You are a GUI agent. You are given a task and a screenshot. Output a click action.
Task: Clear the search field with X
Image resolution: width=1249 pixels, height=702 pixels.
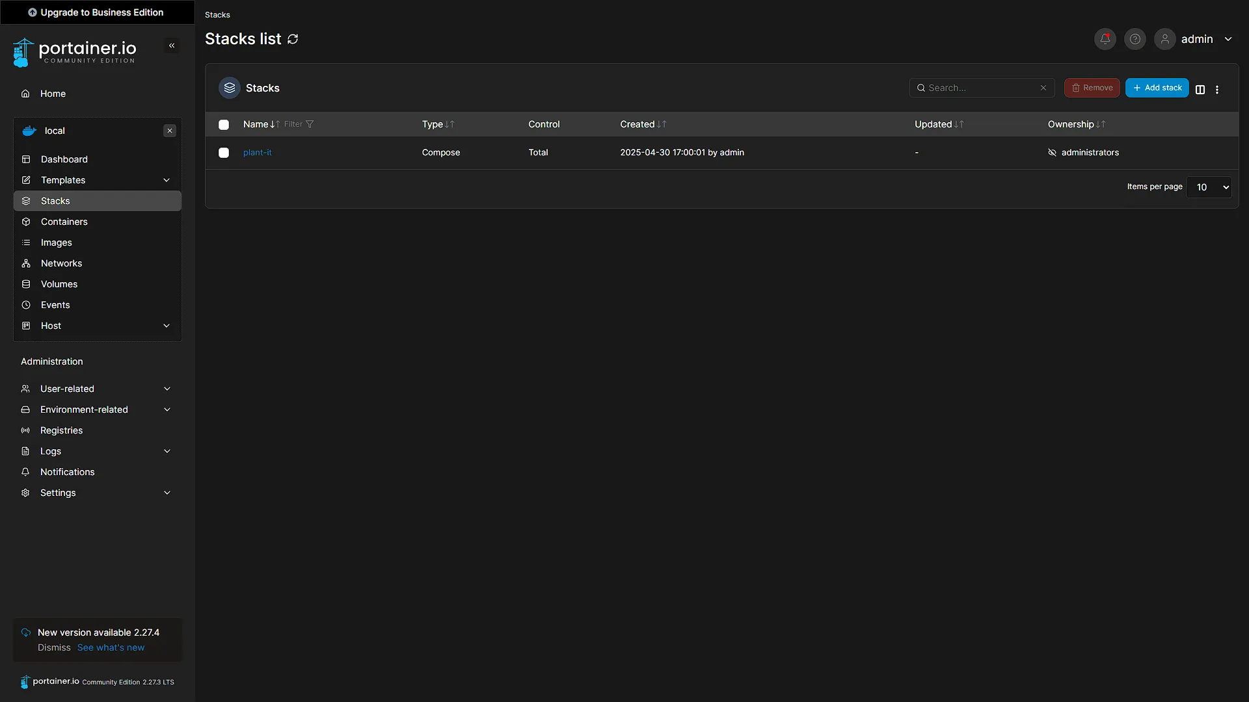coord(1043,88)
